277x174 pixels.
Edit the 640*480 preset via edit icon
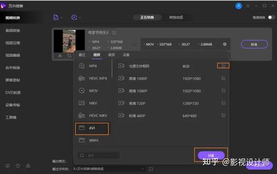point(223,115)
